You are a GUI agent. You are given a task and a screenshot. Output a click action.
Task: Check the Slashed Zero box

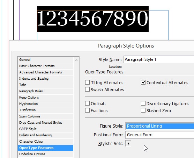(x=143, y=110)
